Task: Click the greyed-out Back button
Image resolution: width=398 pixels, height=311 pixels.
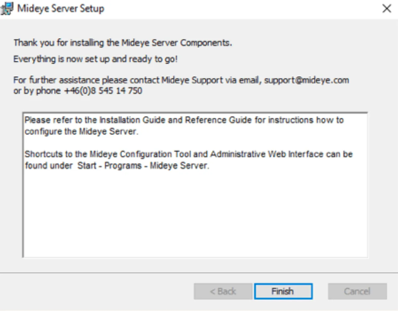Action: point(223,291)
